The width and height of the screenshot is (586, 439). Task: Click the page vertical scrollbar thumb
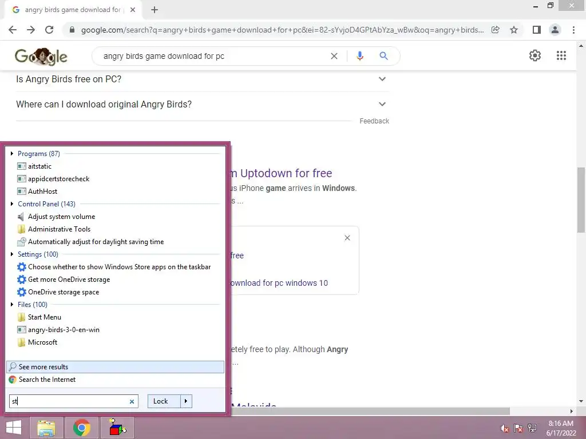coord(581,199)
